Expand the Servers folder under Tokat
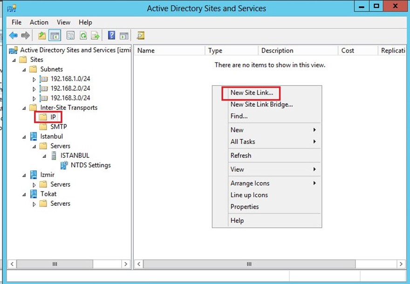Viewport: 410px width, 284px height. point(34,204)
